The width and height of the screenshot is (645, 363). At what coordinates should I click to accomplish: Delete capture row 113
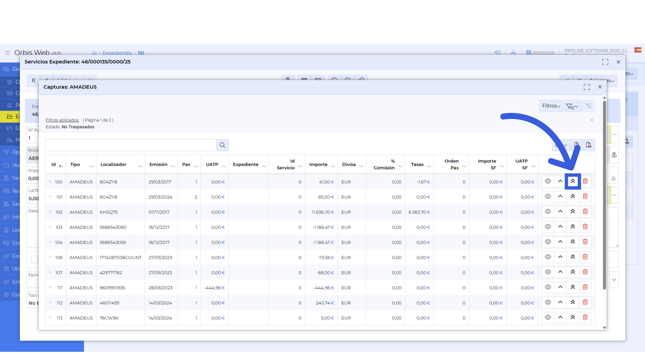point(585,318)
